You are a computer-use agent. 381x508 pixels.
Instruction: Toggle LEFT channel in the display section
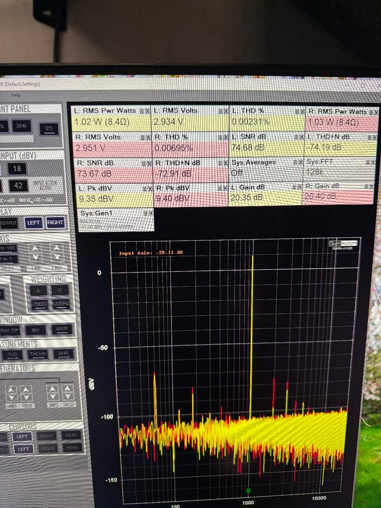[x=34, y=223]
